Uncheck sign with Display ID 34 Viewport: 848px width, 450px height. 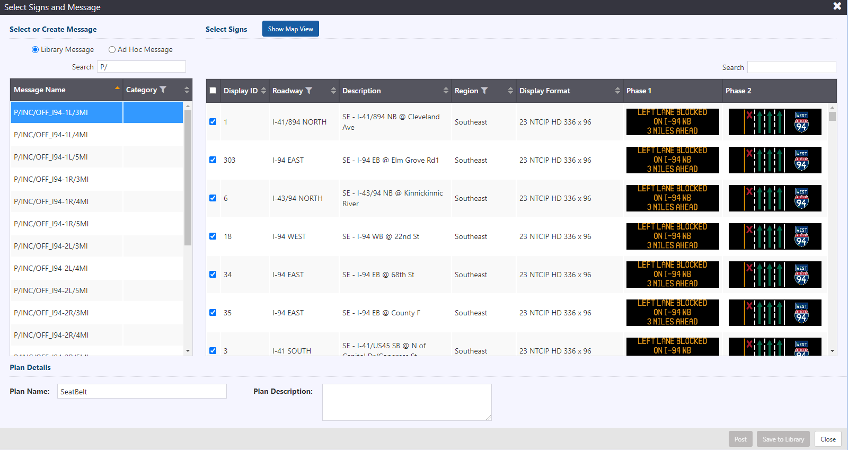[x=213, y=275]
